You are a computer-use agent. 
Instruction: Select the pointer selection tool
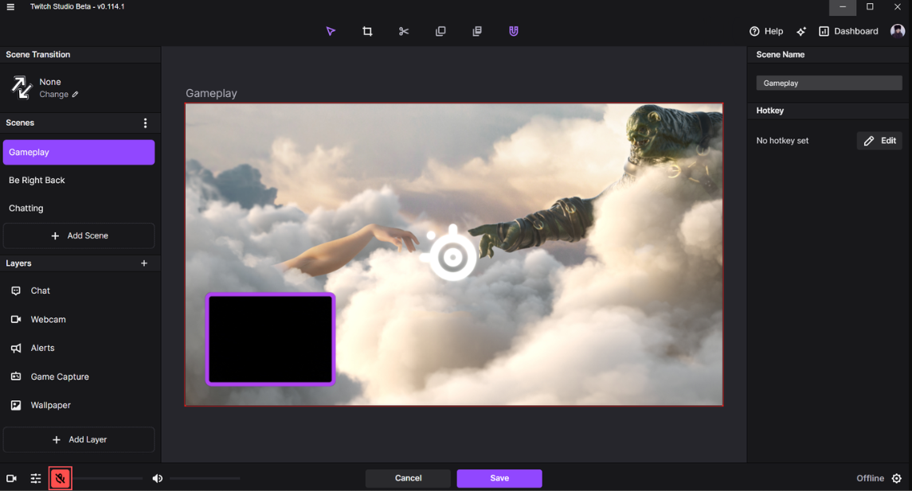[x=331, y=31]
